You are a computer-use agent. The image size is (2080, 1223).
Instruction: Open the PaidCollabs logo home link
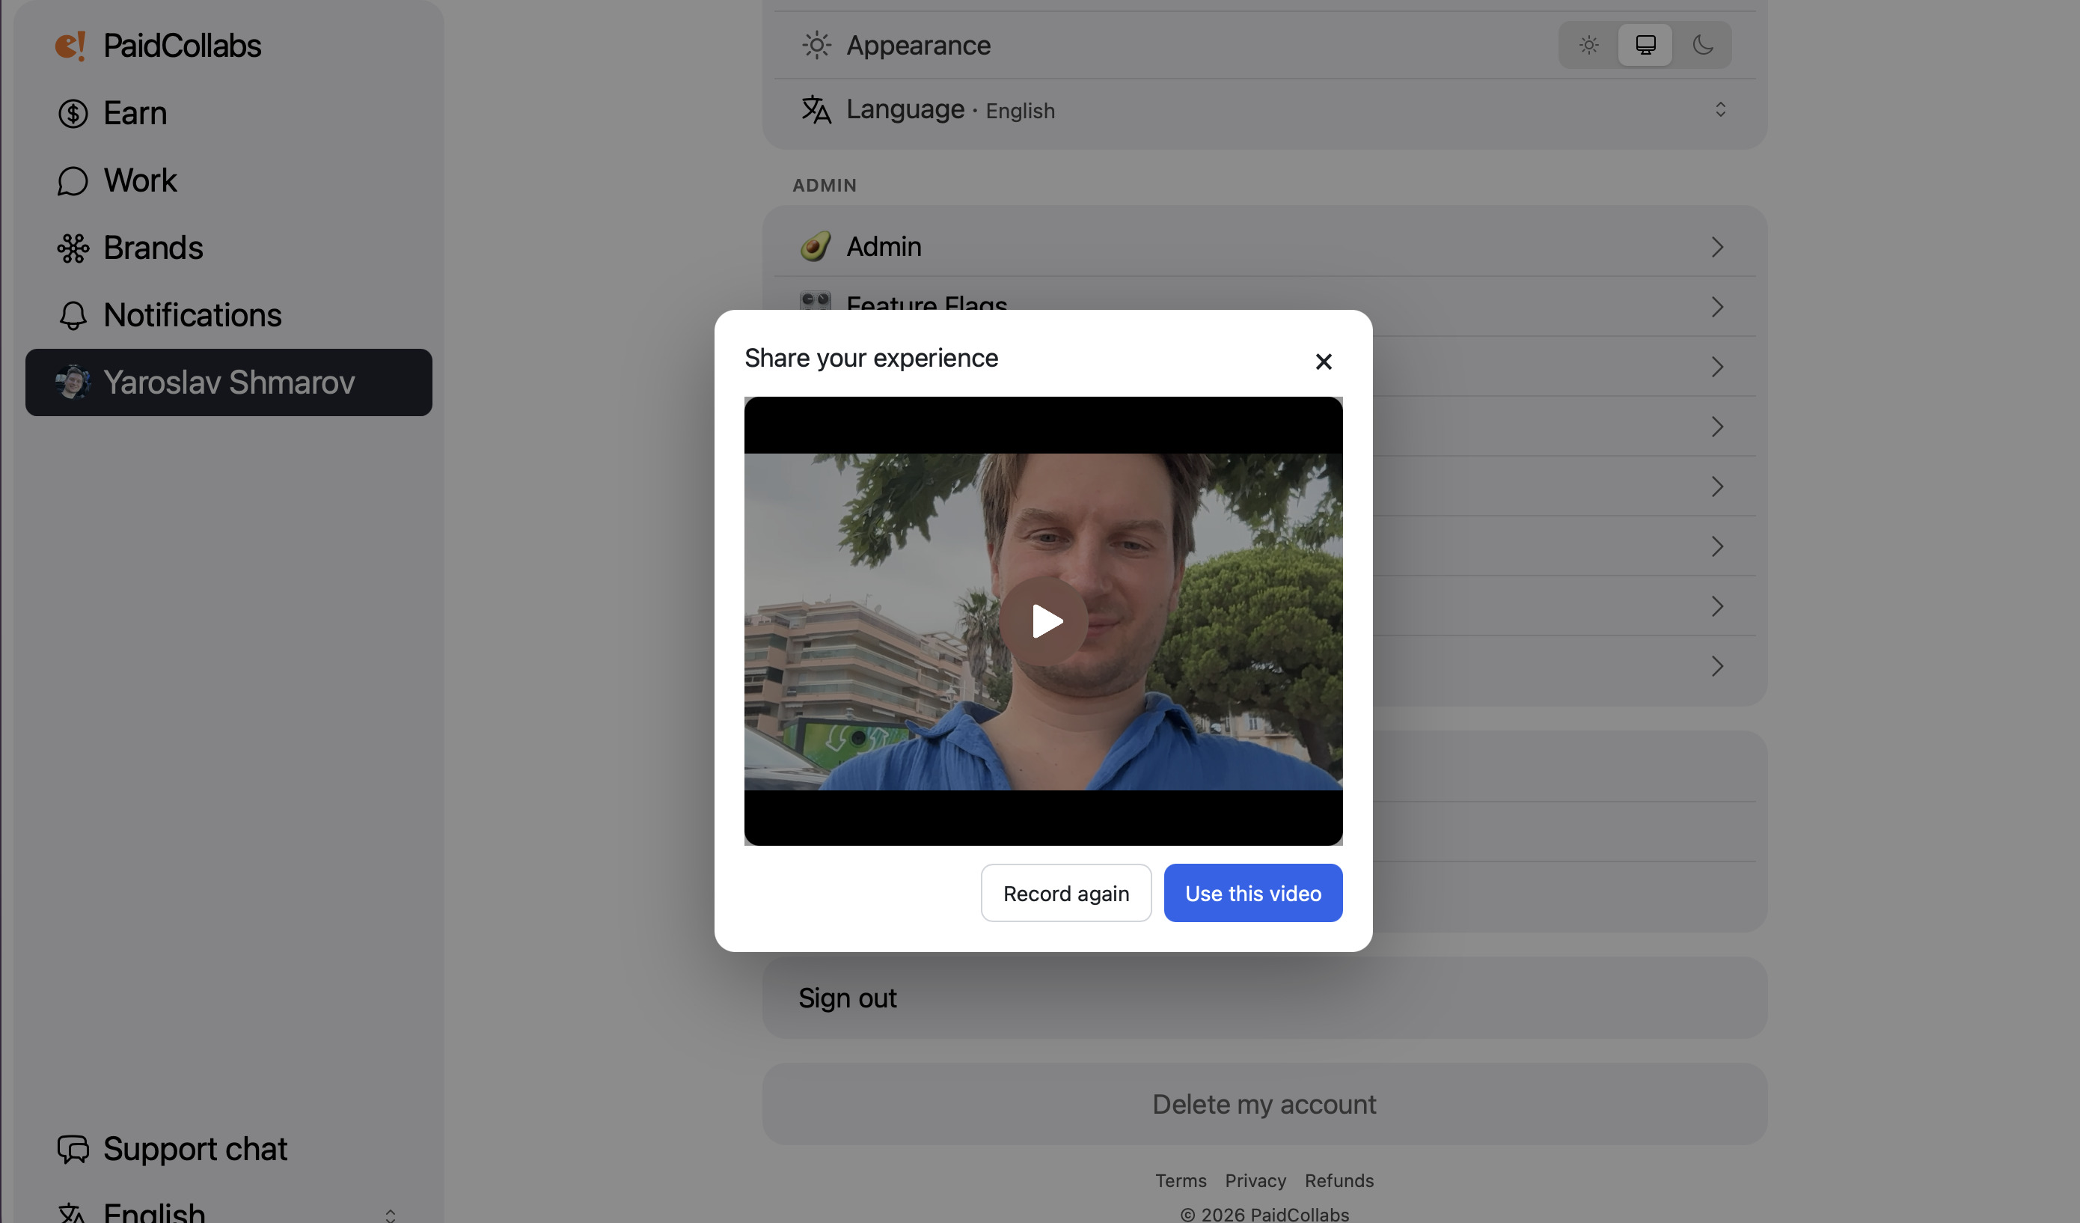tap(158, 46)
